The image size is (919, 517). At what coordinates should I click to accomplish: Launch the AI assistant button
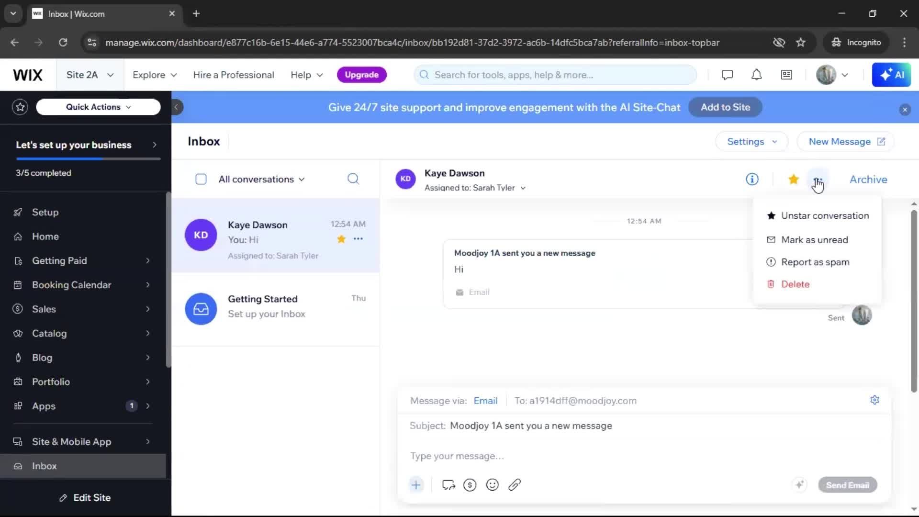(x=891, y=75)
